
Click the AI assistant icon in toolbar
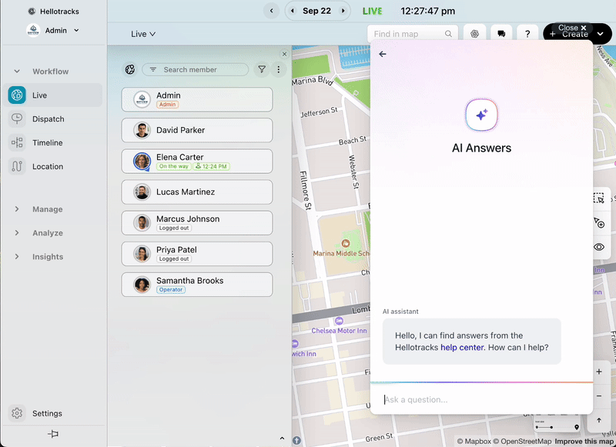tap(474, 34)
